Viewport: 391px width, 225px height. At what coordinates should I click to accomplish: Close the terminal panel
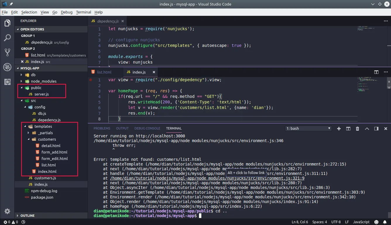[386, 129]
